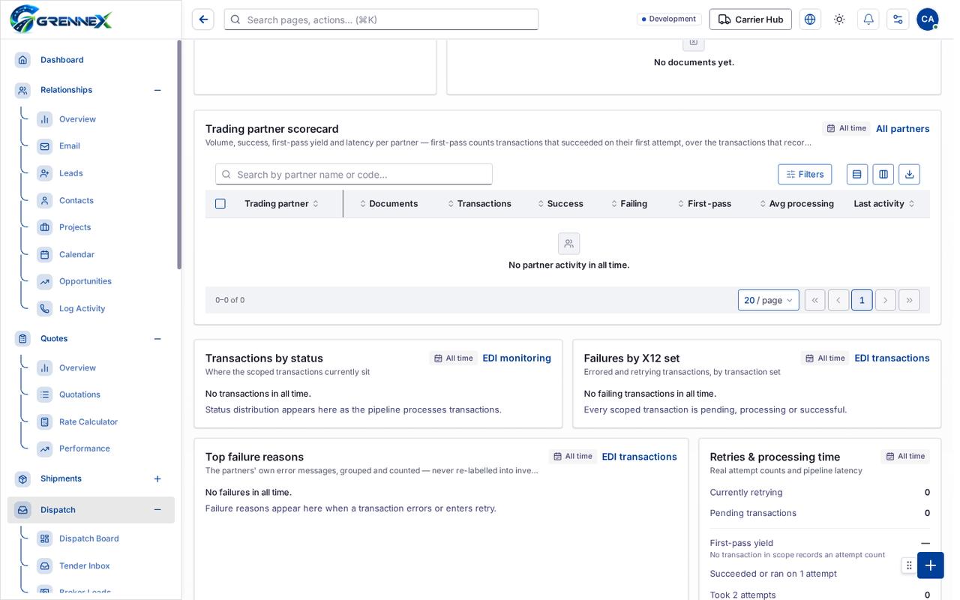Click the scorecard table density icon
Image resolution: width=960 pixels, height=600 pixels.
(x=857, y=174)
